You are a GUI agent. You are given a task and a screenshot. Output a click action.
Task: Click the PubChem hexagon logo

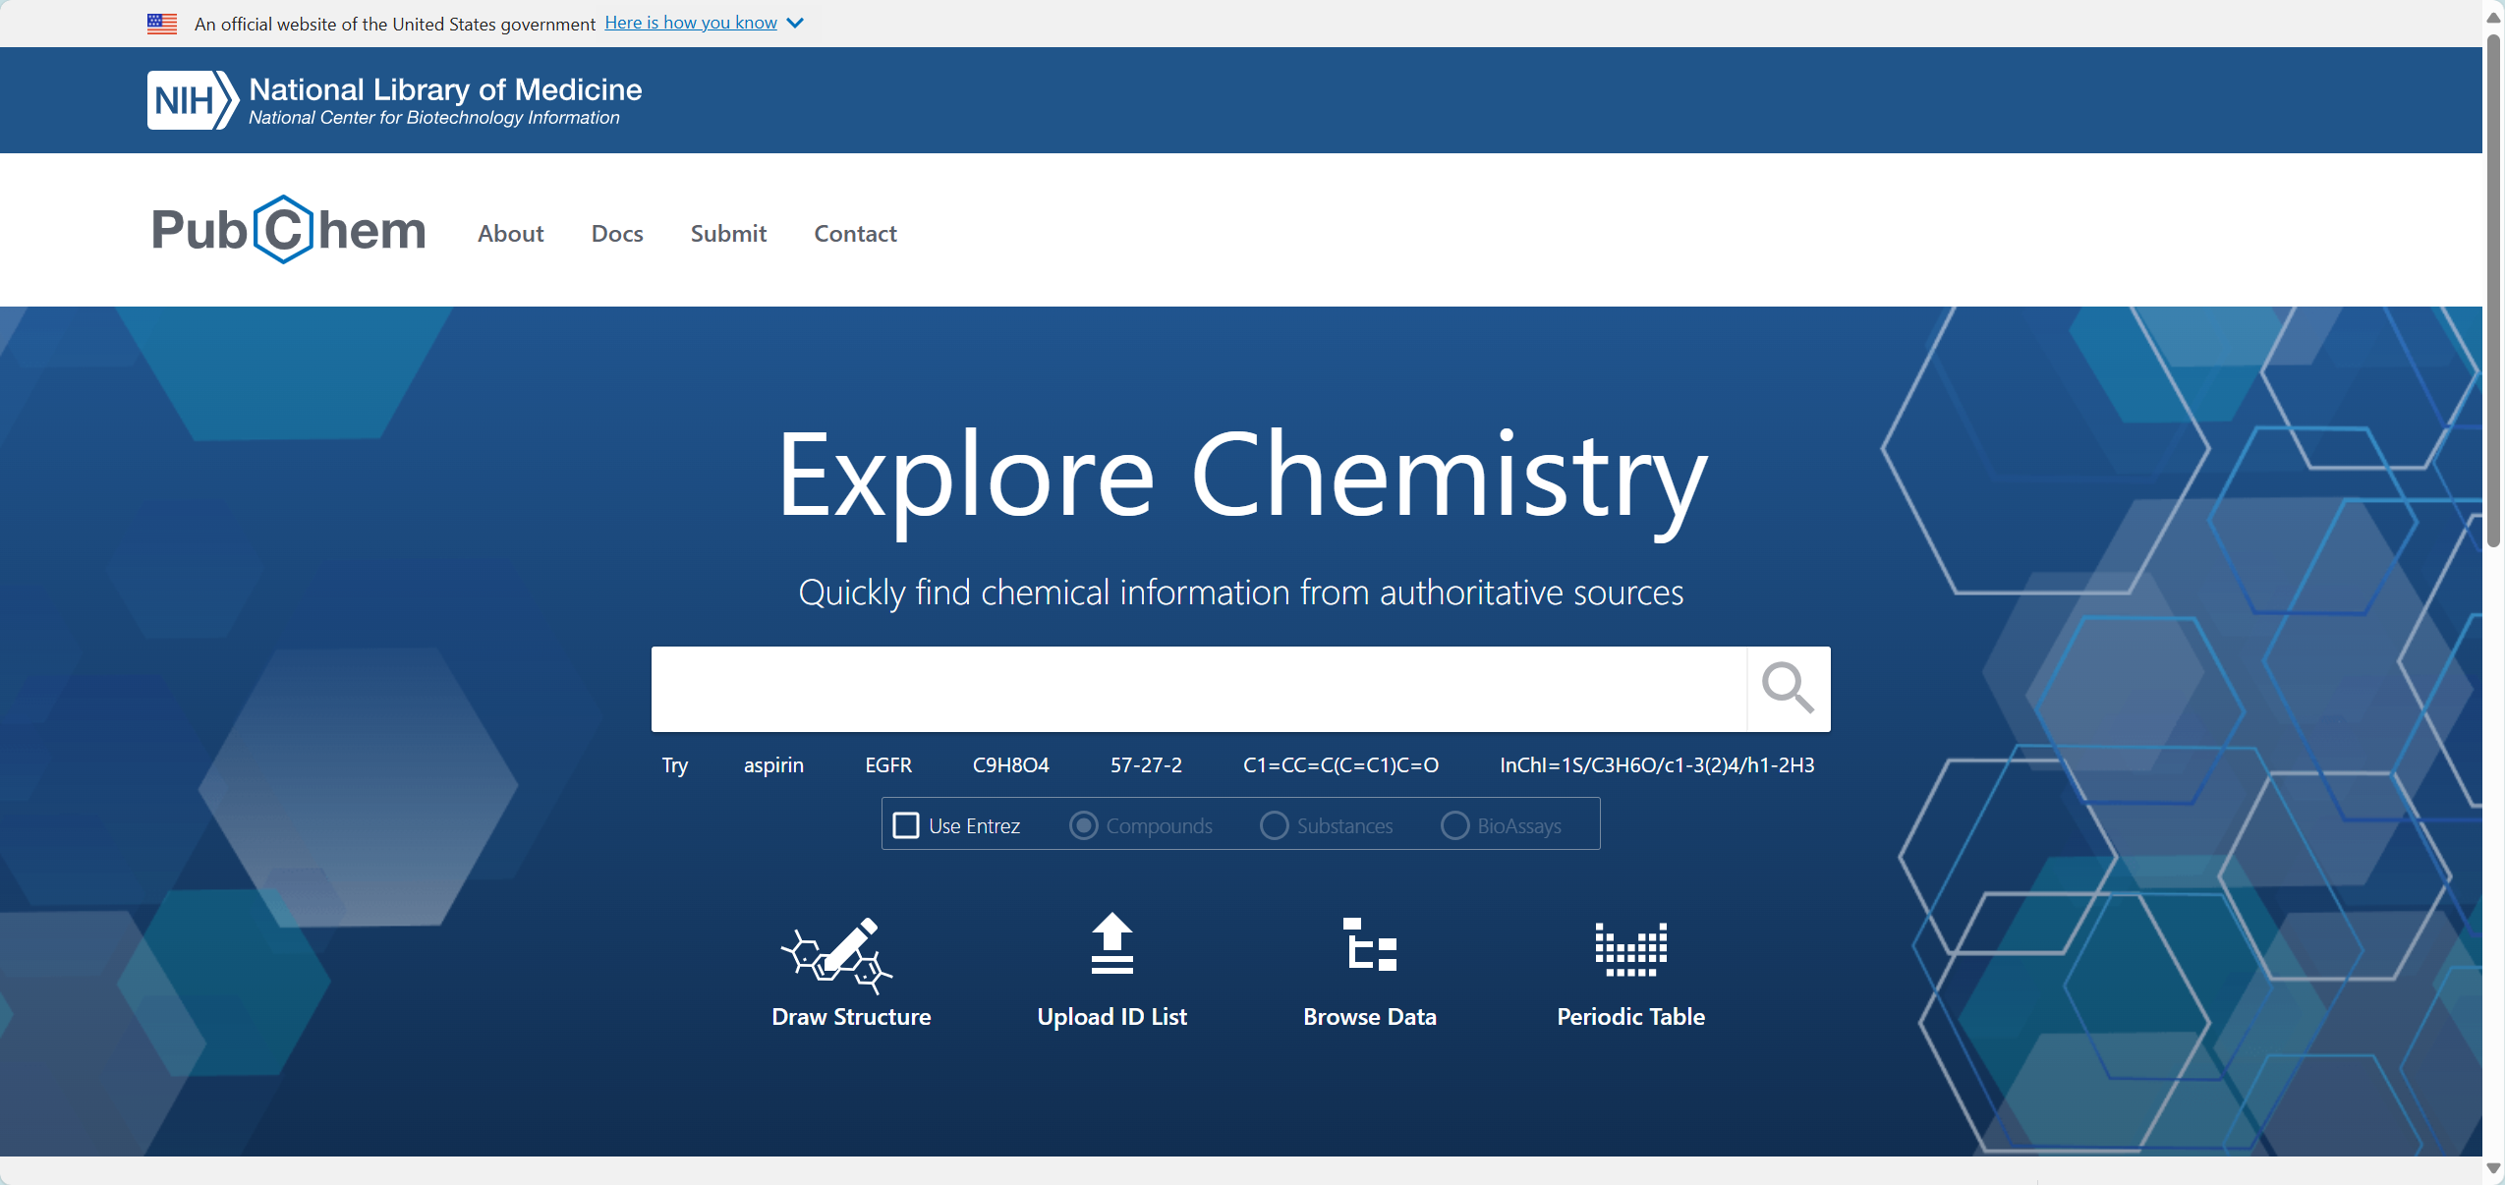[x=284, y=230]
